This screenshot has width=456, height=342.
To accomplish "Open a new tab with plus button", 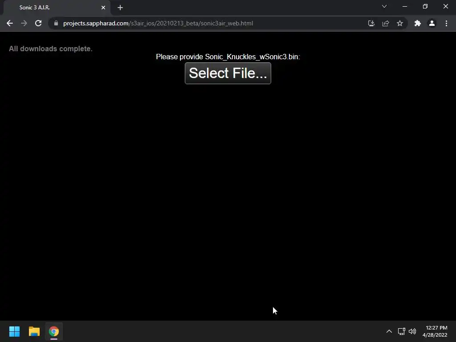I will click(x=120, y=8).
